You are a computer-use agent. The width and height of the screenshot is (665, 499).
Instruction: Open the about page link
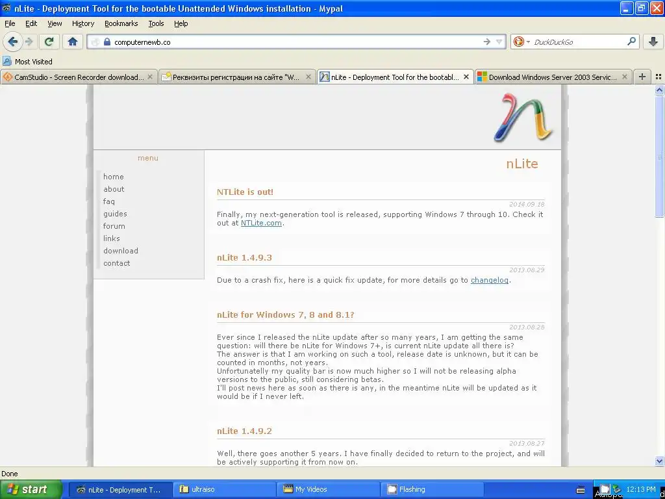tap(114, 189)
